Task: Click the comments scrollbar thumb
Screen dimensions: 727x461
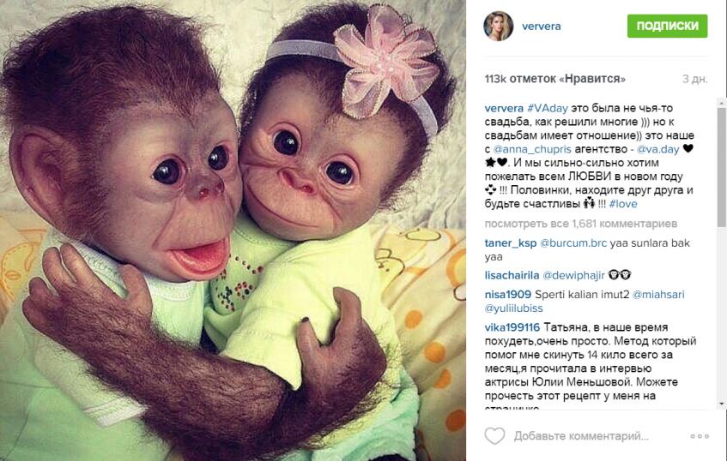Action: (722, 168)
